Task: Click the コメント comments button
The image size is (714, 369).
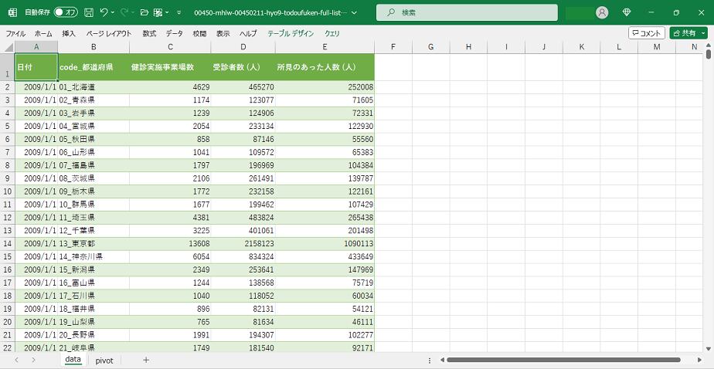Action: coord(646,33)
